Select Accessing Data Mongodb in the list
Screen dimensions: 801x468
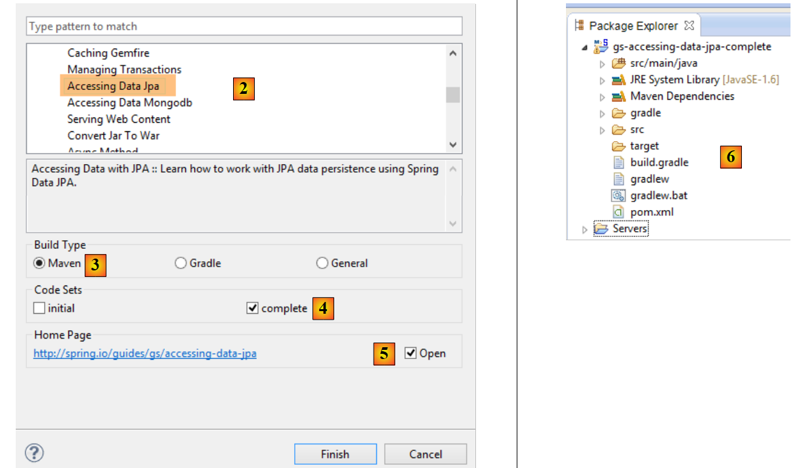pos(129,102)
